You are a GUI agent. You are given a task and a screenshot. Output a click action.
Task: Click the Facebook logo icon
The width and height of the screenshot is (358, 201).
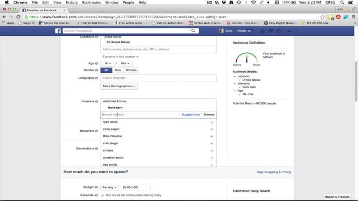[58, 31]
